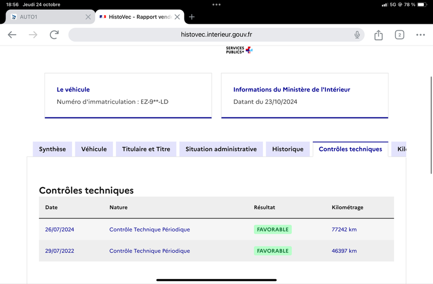Click the Nature column header
The width and height of the screenshot is (433, 284).
tap(119, 207)
